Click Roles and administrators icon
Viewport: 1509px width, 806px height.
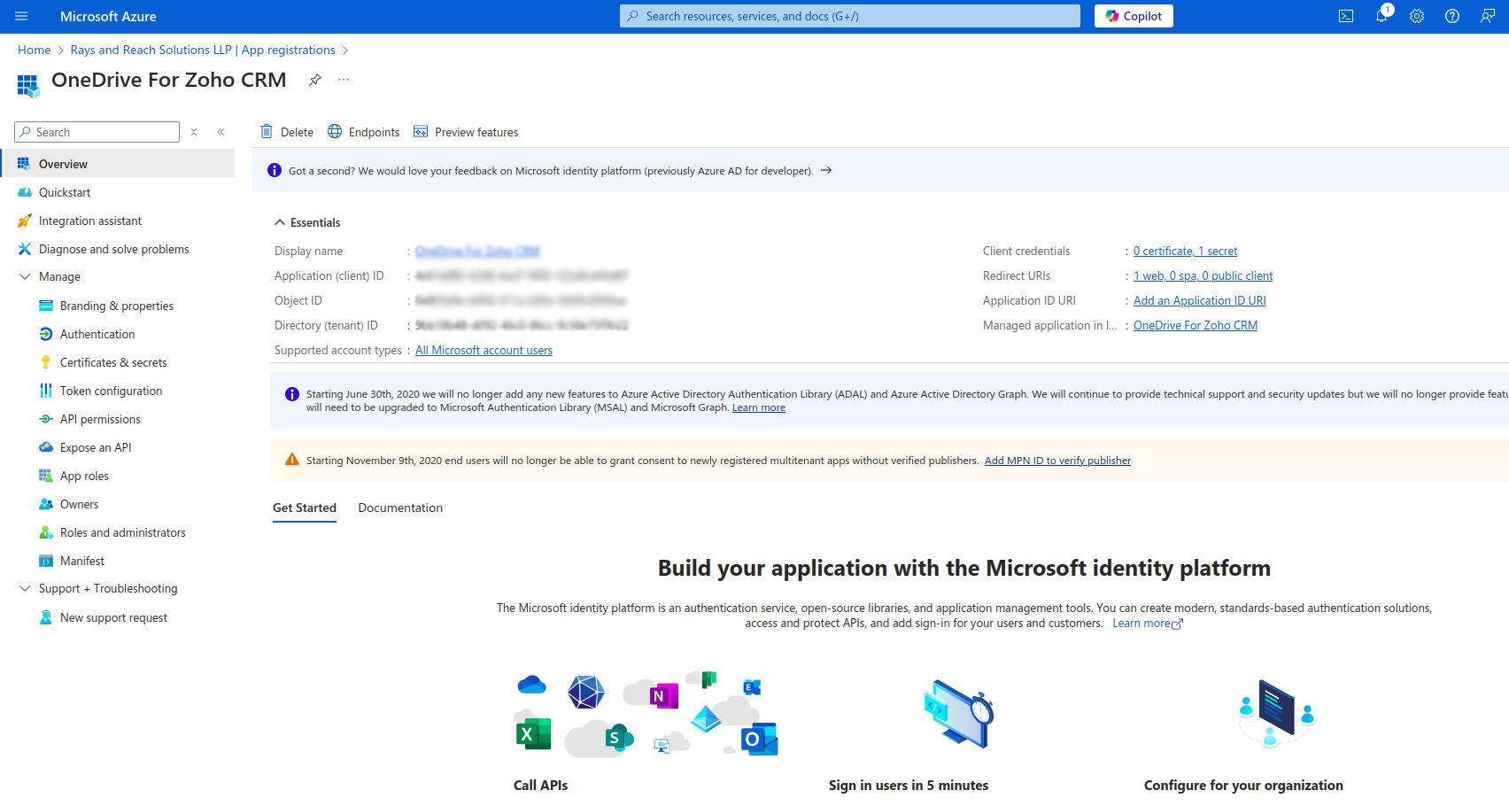pos(46,532)
